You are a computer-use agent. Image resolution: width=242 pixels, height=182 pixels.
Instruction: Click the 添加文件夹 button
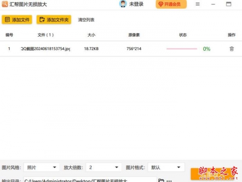54,20
